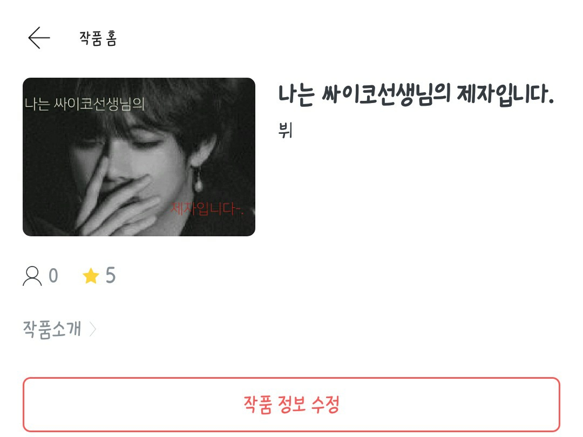Tap the subscriber person icon
The width and height of the screenshot is (583, 437).
click(x=32, y=276)
